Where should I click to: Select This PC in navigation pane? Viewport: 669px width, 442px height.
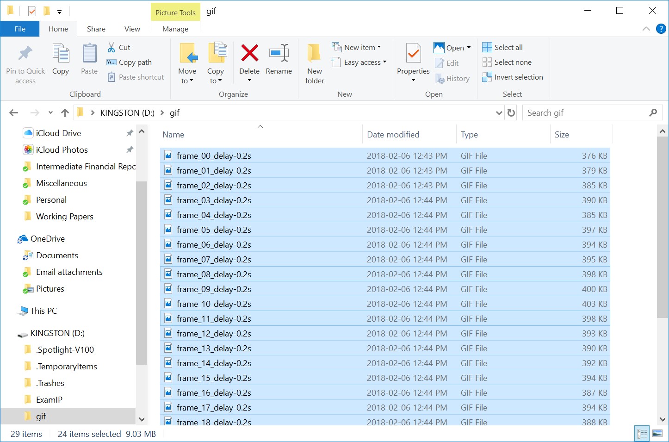(x=43, y=311)
